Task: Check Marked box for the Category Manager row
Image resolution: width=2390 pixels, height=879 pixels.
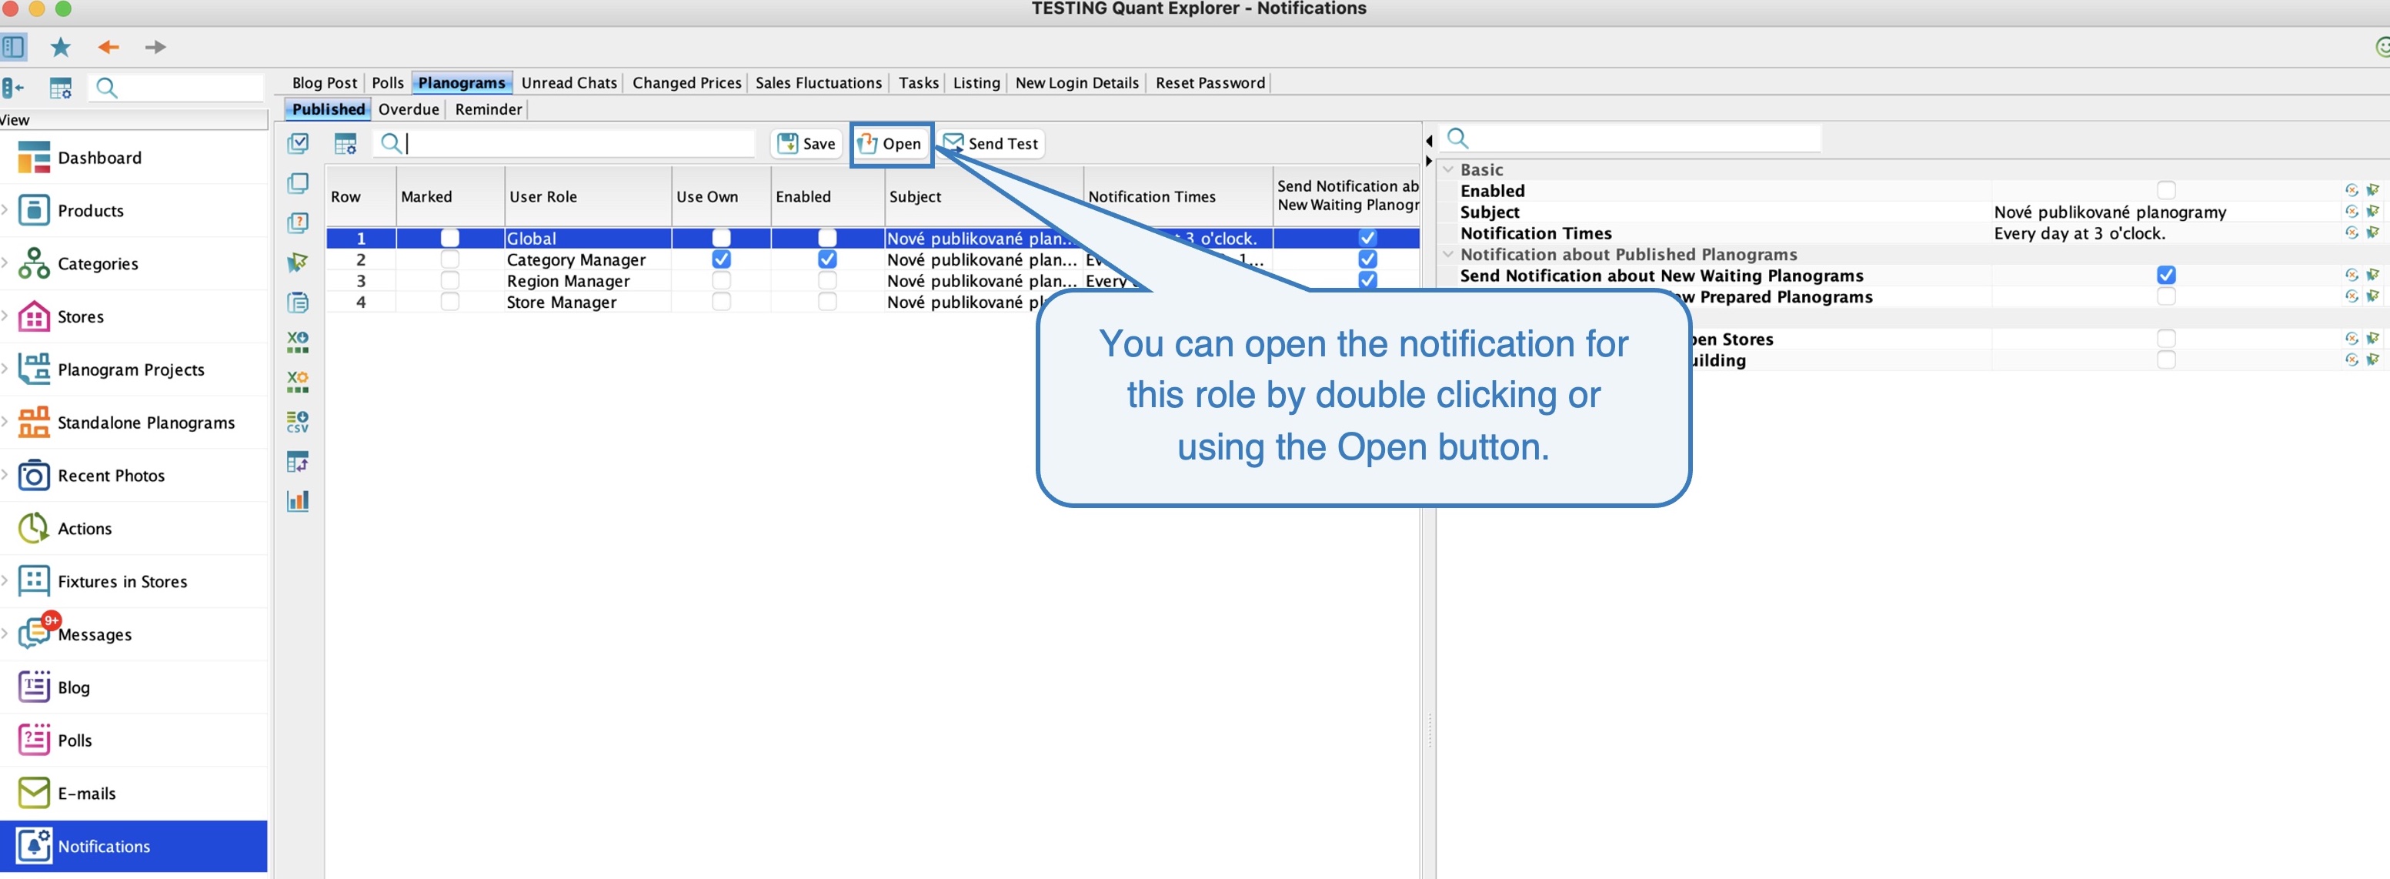Action: (450, 259)
